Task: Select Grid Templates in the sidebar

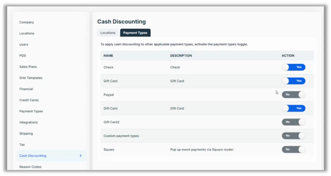Action: [31, 78]
